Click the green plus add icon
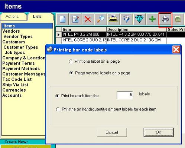The image size is (185, 148). point(152,19)
